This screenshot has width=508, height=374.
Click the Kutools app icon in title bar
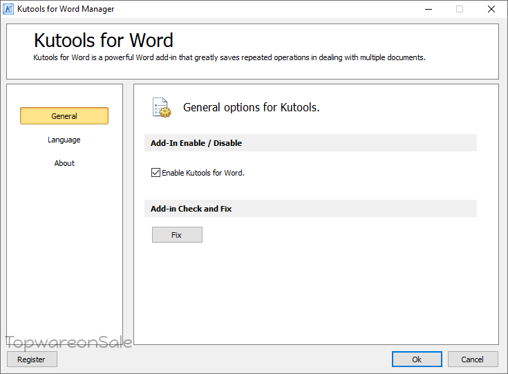pyautogui.click(x=8, y=9)
